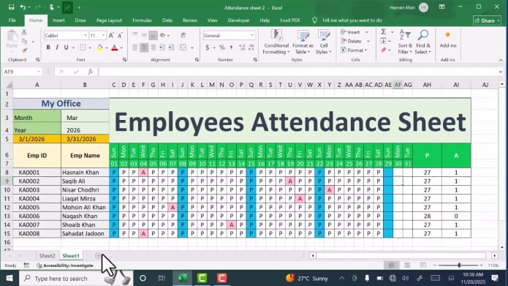Image resolution: width=508 pixels, height=286 pixels.
Task: Click the Clear eraser icon
Action: [x=384, y=50]
